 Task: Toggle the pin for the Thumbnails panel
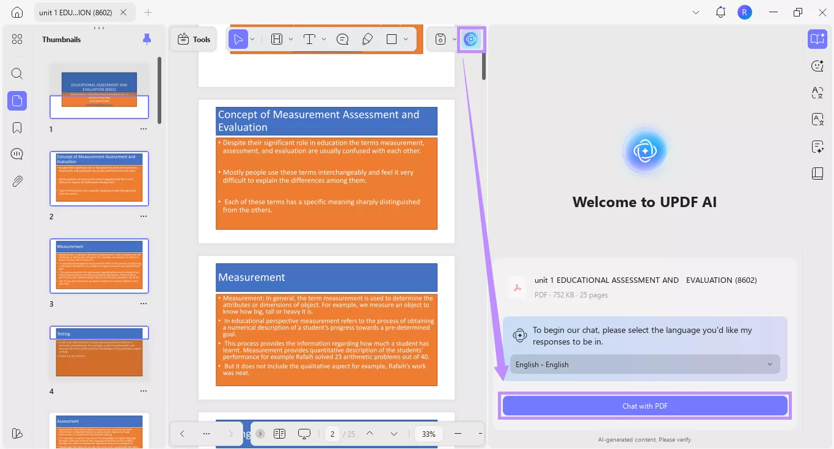pyautogui.click(x=147, y=38)
